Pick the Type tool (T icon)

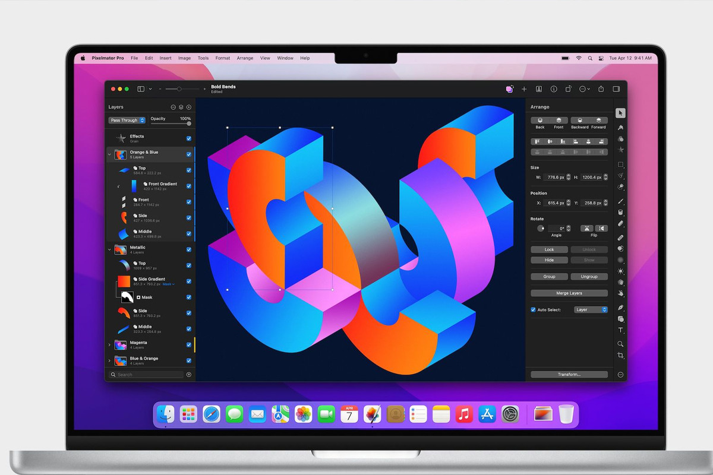click(x=620, y=330)
